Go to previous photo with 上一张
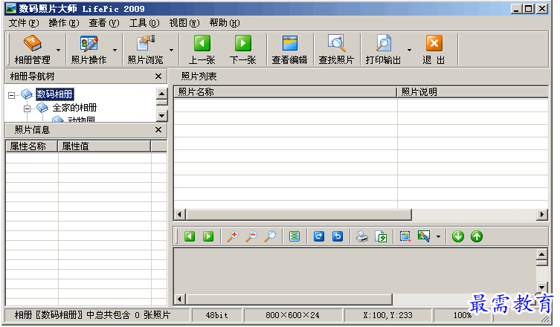 202,49
